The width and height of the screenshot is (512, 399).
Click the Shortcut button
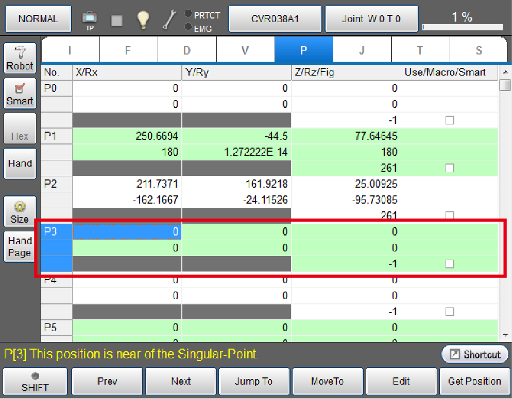click(474, 354)
